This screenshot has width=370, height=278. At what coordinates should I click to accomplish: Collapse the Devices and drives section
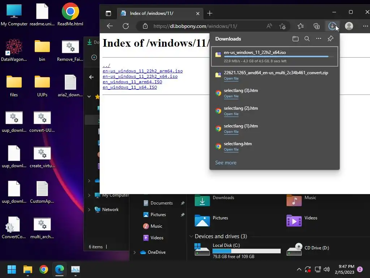point(192,236)
